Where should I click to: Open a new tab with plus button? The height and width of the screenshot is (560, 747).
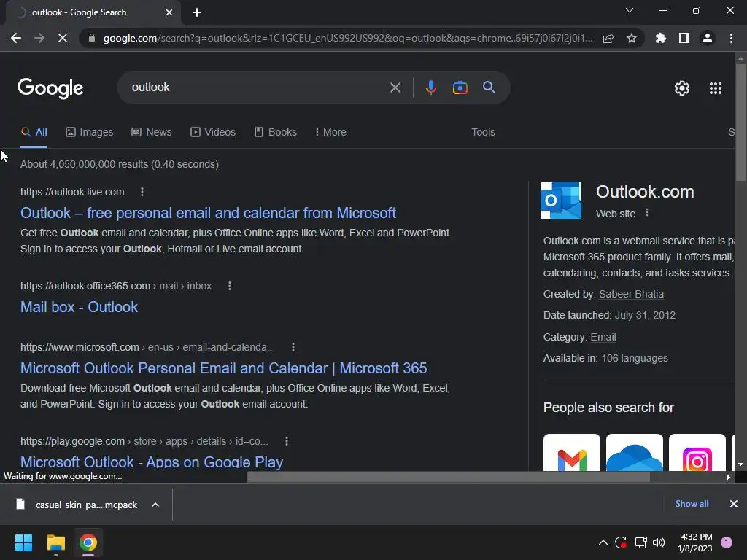click(197, 12)
